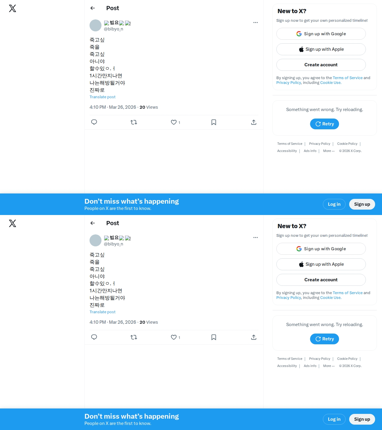The width and height of the screenshot is (382, 430).
Task: Sign up with Apple in the lower panel
Action: [321, 264]
